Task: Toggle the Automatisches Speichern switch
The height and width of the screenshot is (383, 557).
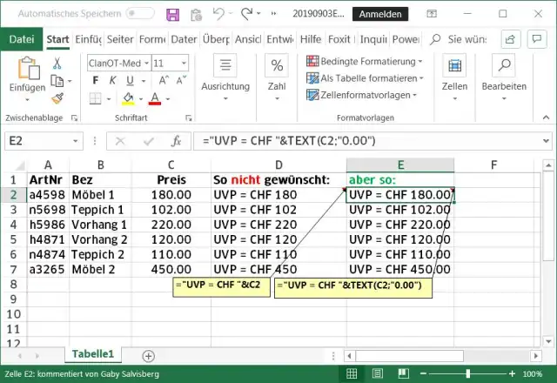Action: click(140, 14)
